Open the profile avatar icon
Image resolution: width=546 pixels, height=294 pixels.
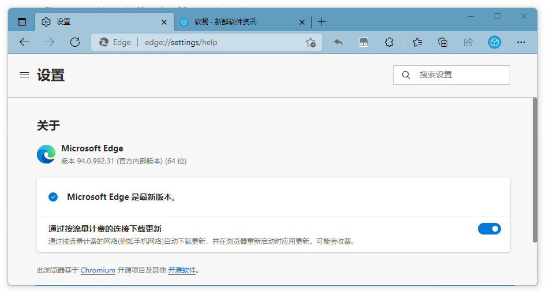(x=494, y=42)
